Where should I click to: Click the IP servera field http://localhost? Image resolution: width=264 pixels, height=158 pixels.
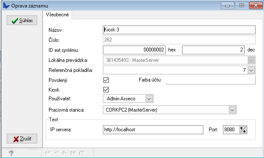[x=153, y=130]
